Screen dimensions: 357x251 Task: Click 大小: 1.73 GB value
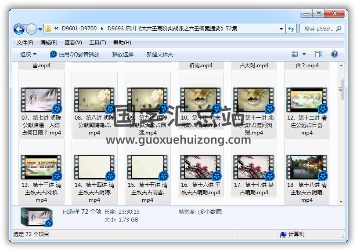pos(128,219)
